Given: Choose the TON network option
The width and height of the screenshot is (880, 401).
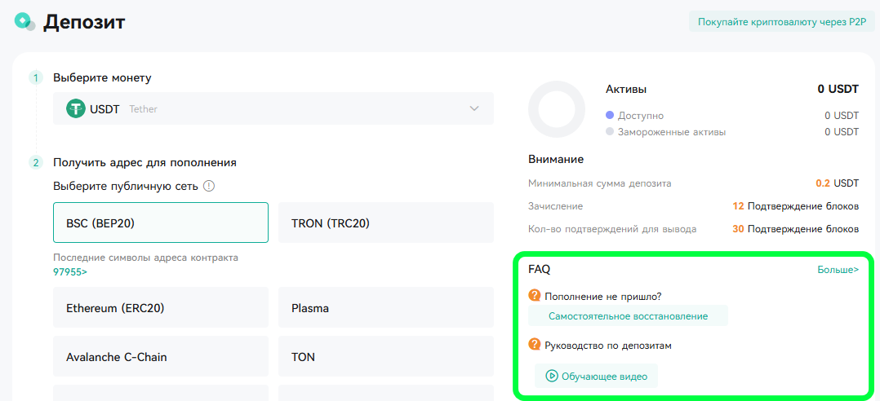Looking at the screenshot, I should (386, 356).
